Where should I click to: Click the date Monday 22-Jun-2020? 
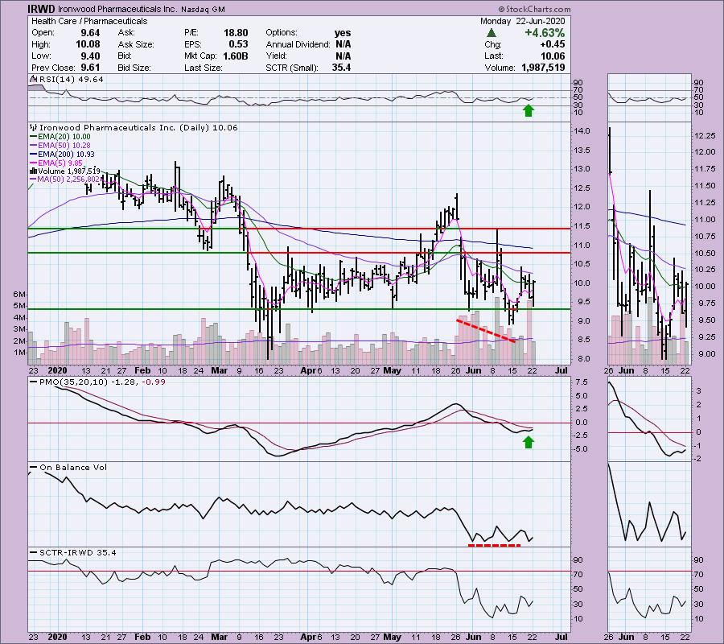pos(522,21)
